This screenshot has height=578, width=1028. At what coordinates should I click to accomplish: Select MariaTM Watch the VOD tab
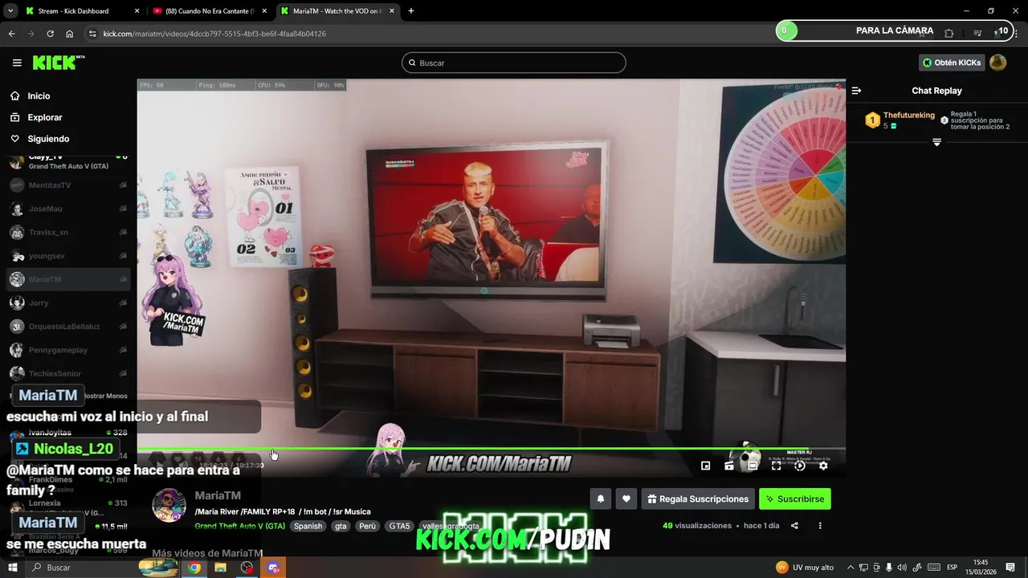(337, 11)
